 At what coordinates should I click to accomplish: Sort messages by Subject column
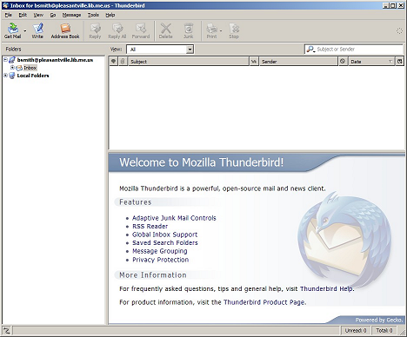click(x=189, y=62)
